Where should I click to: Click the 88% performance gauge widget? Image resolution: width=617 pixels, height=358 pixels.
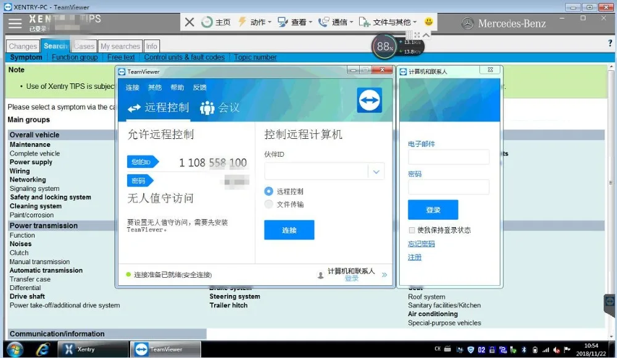pyautogui.click(x=384, y=47)
